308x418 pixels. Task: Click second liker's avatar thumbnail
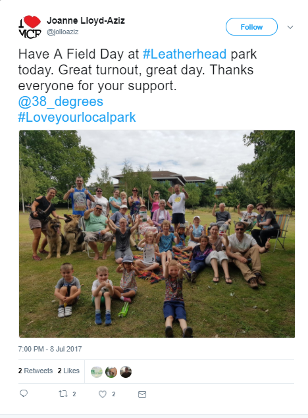click(111, 372)
